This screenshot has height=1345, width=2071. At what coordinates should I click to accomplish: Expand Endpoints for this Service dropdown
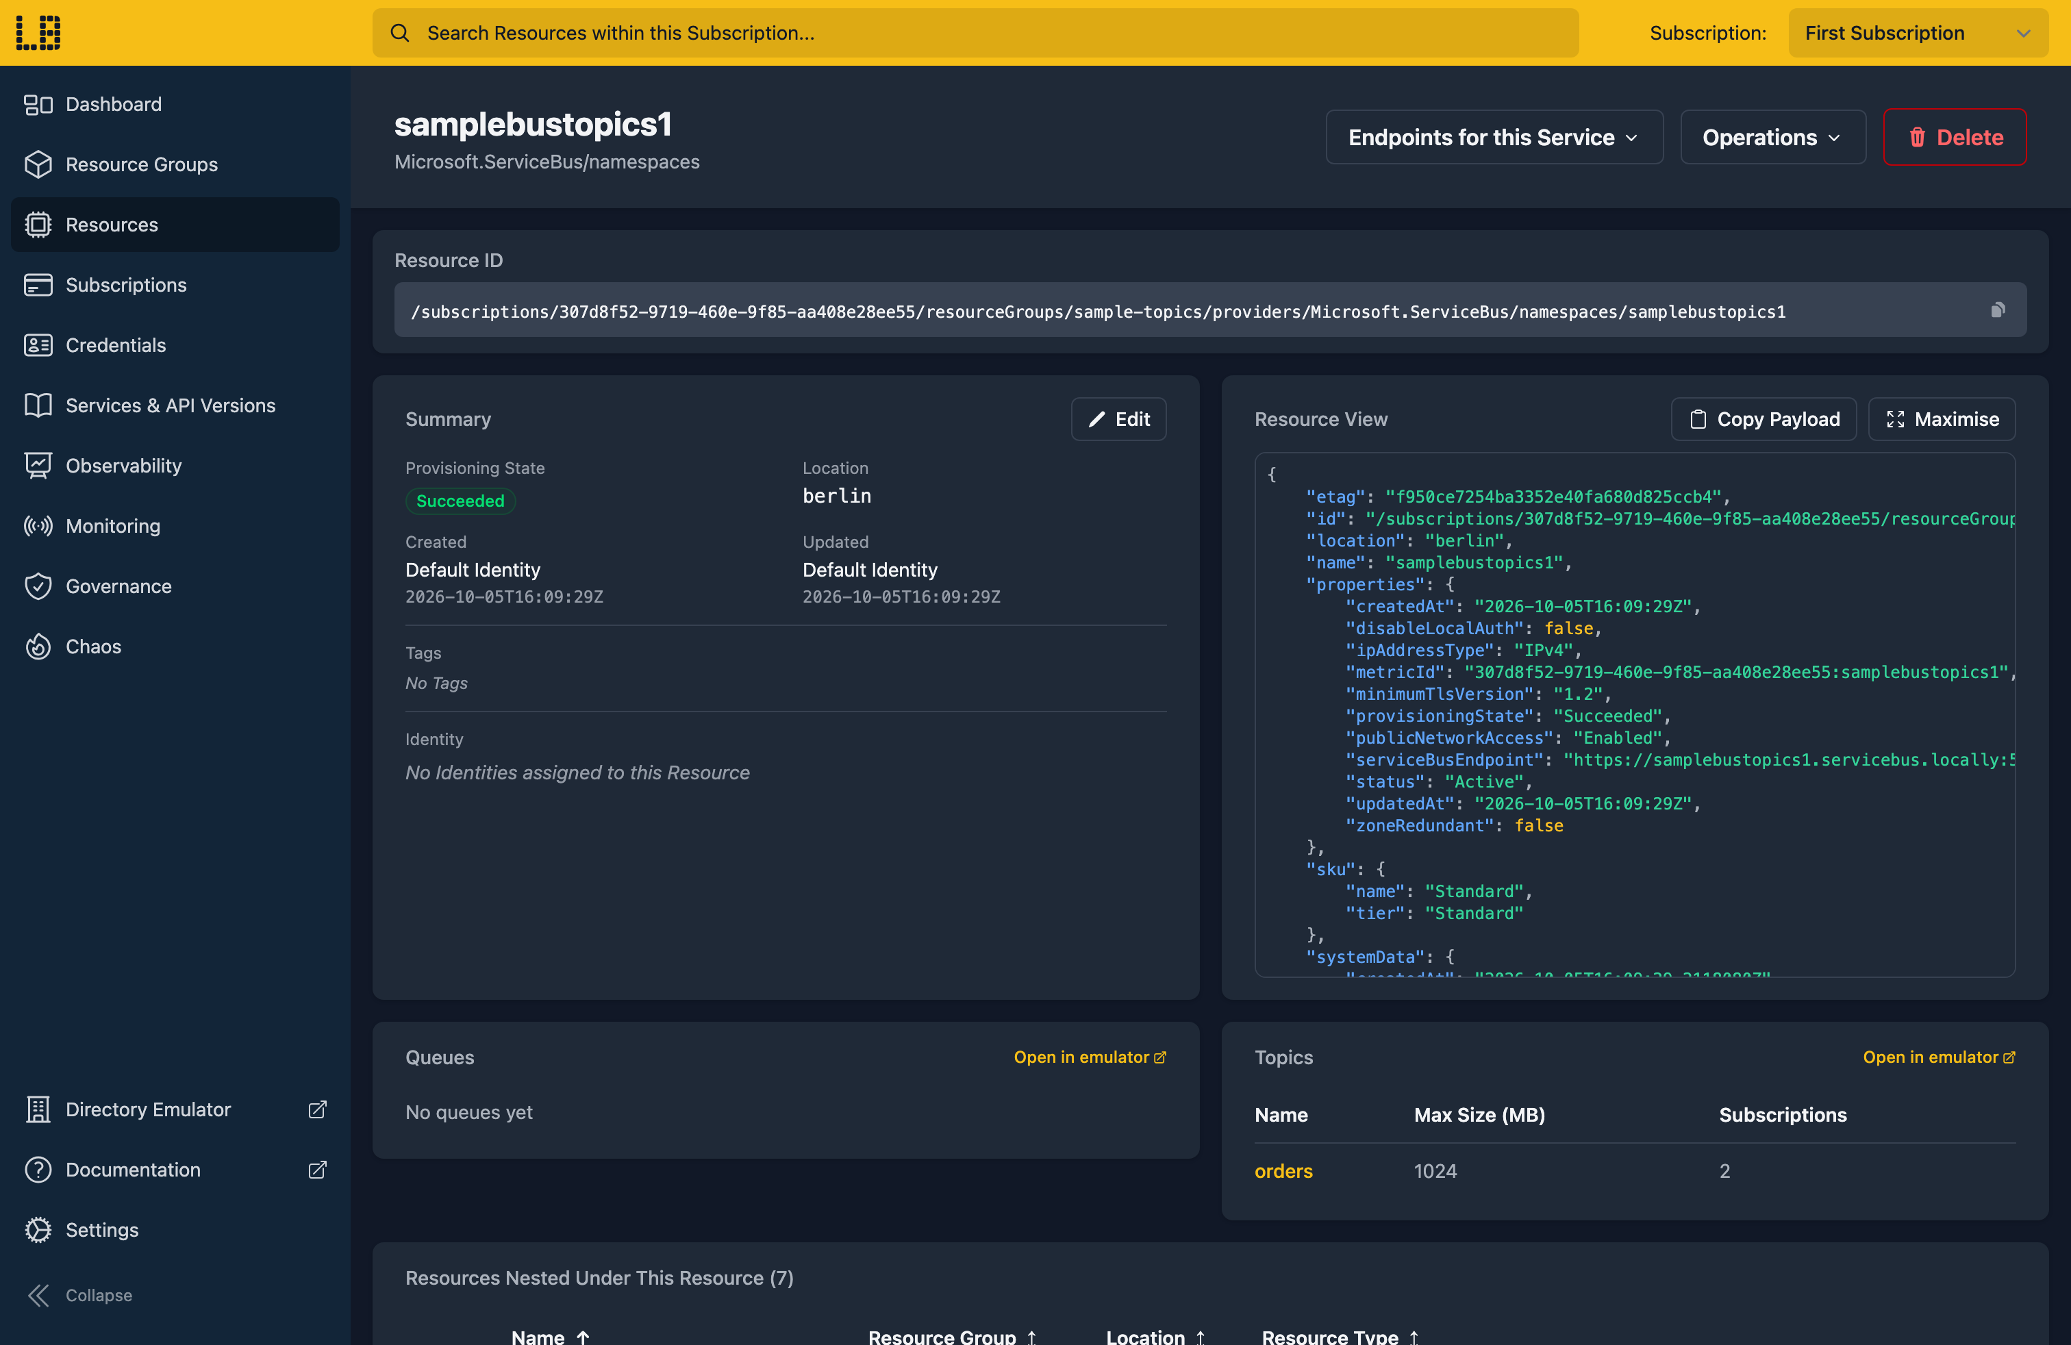tap(1494, 136)
